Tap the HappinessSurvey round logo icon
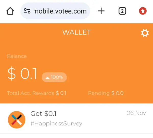This screenshot has width=153, height=138. (17, 120)
